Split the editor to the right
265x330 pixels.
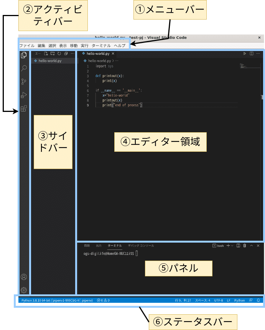[252, 54]
